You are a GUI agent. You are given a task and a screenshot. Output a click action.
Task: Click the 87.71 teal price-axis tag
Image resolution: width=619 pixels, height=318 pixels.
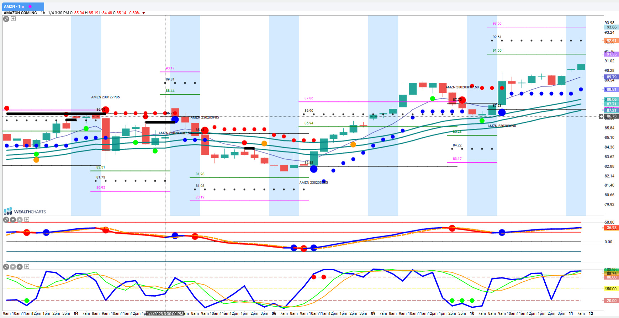click(x=612, y=104)
